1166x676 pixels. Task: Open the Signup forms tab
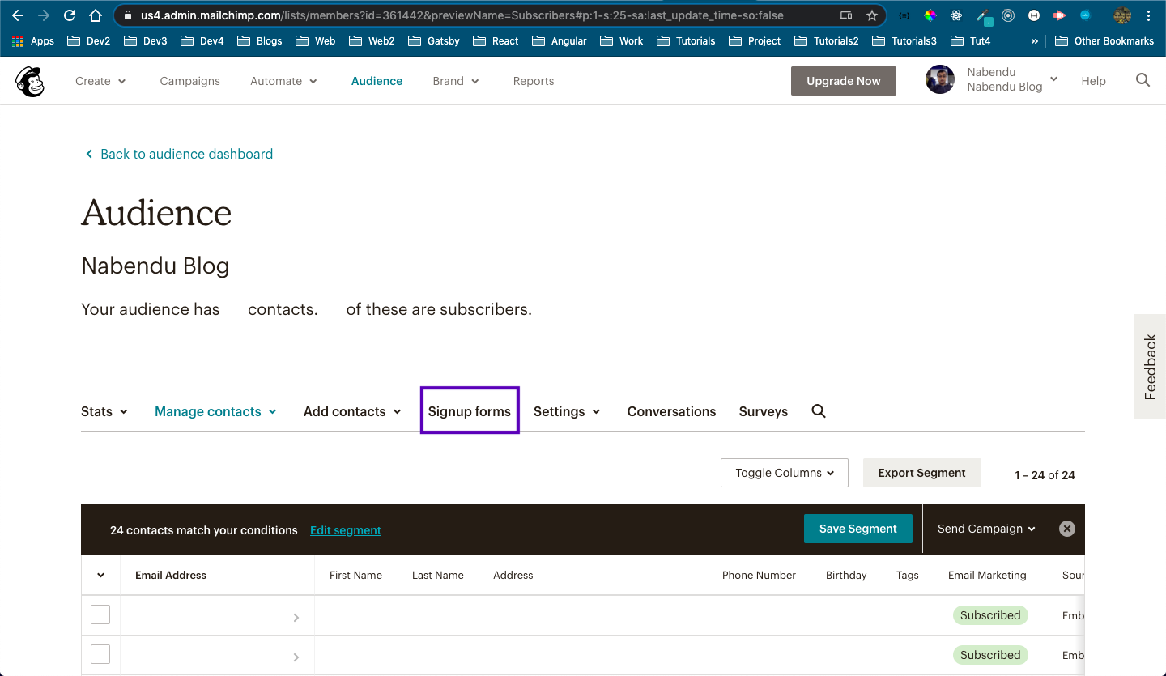(x=470, y=411)
